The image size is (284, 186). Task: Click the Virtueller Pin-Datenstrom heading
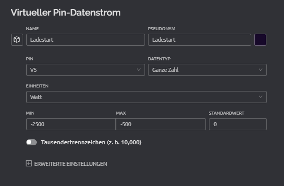(66, 13)
